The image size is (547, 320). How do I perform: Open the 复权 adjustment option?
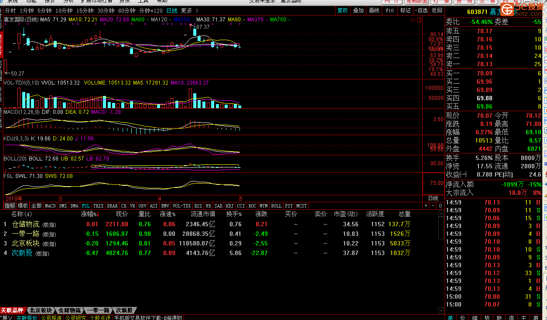click(343, 10)
